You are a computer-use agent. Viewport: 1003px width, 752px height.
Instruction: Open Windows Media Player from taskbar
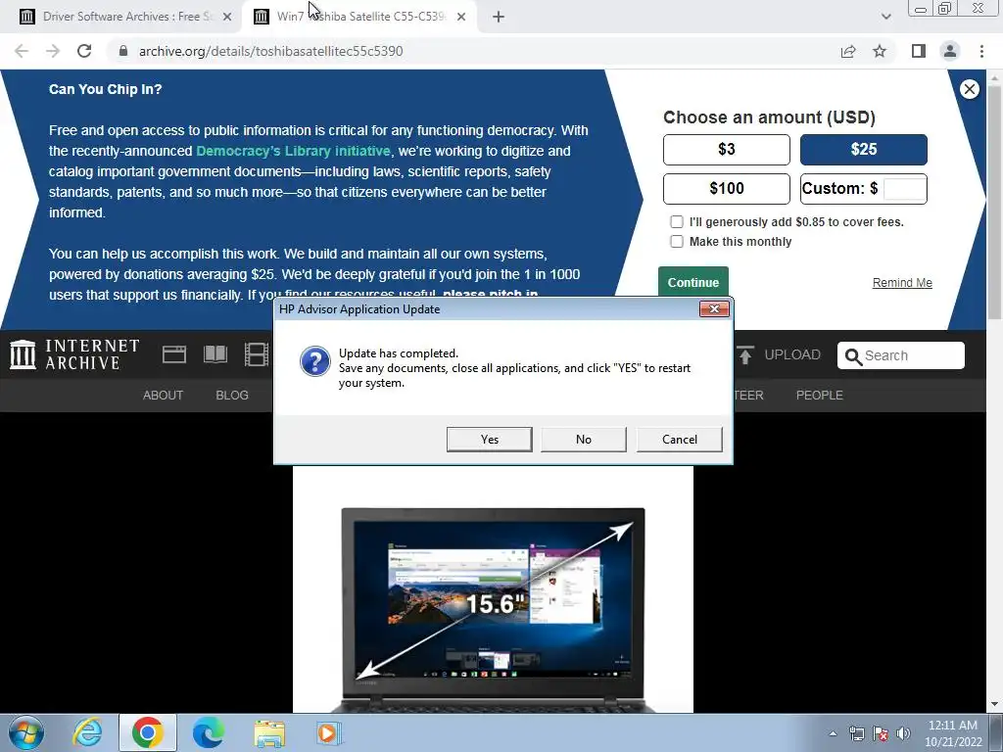point(329,732)
